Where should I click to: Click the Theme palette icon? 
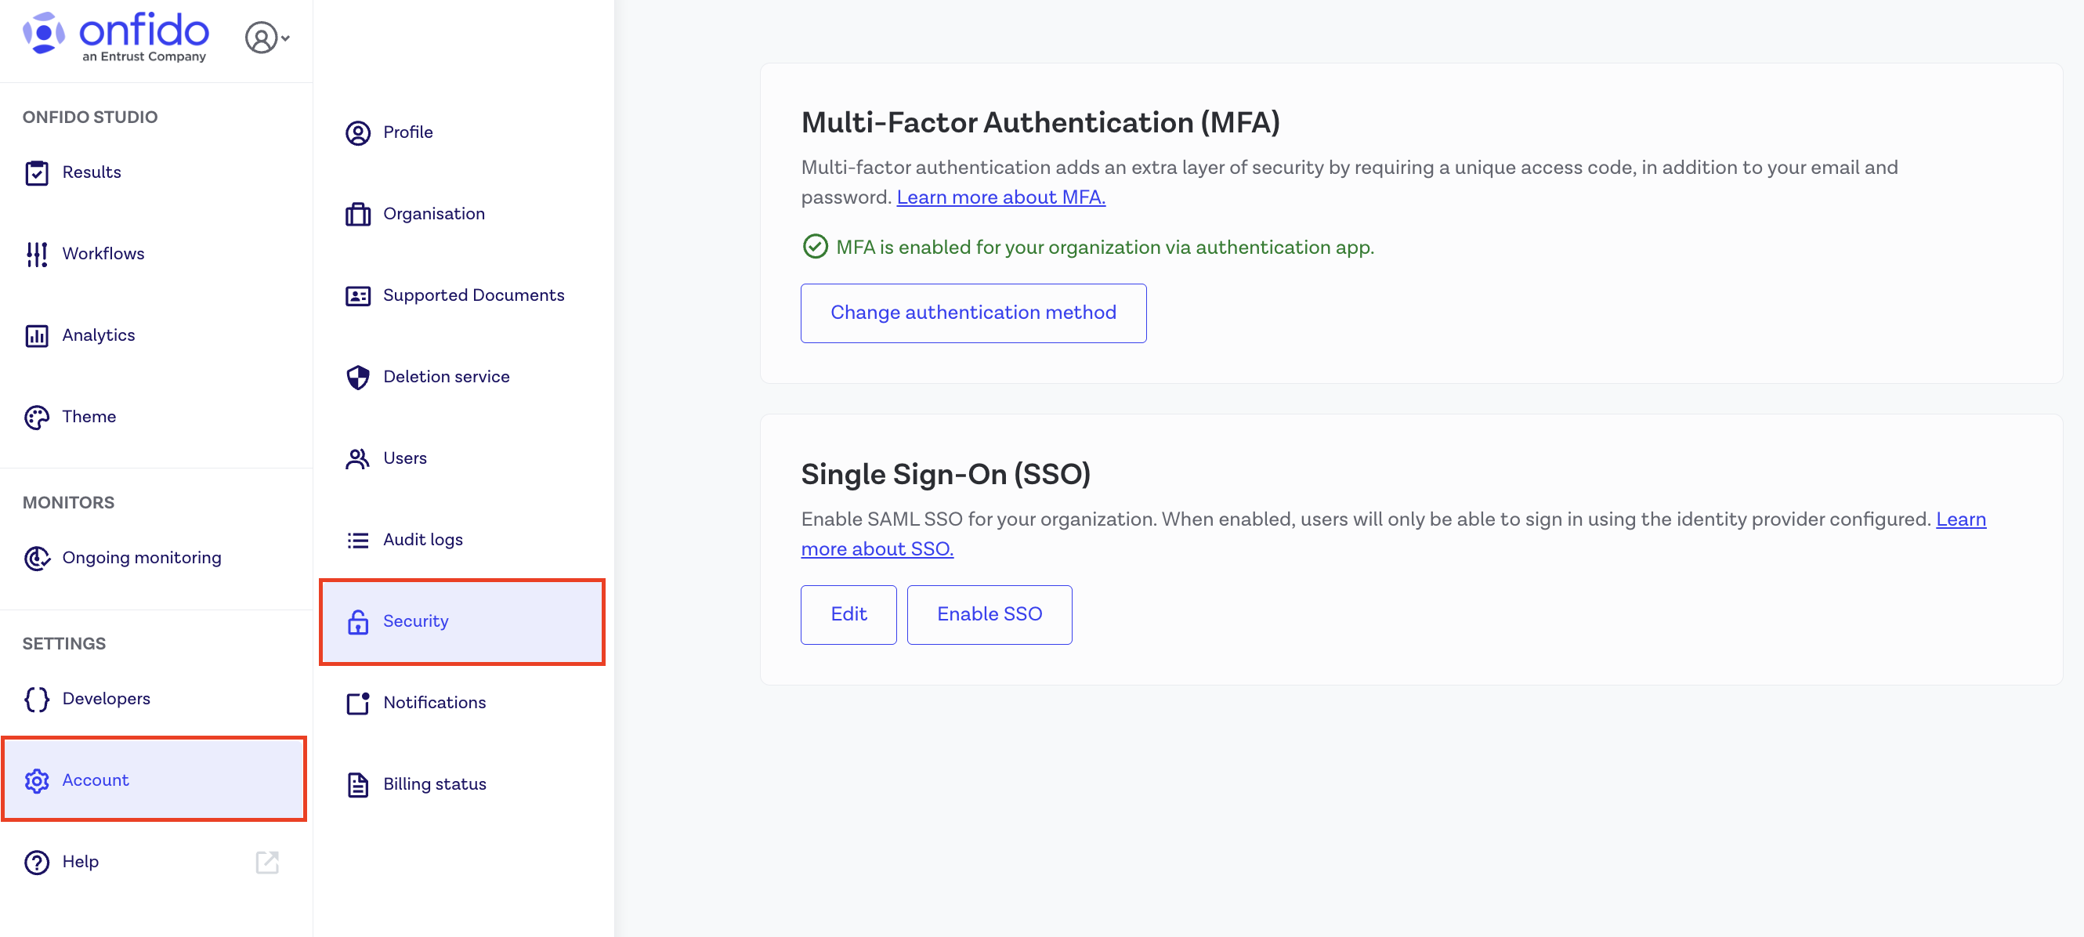[36, 417]
